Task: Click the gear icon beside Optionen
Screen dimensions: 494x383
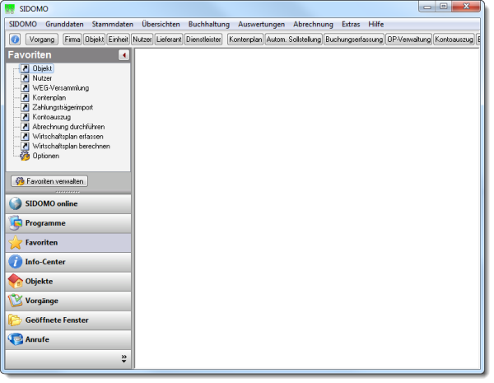Action: click(x=25, y=156)
